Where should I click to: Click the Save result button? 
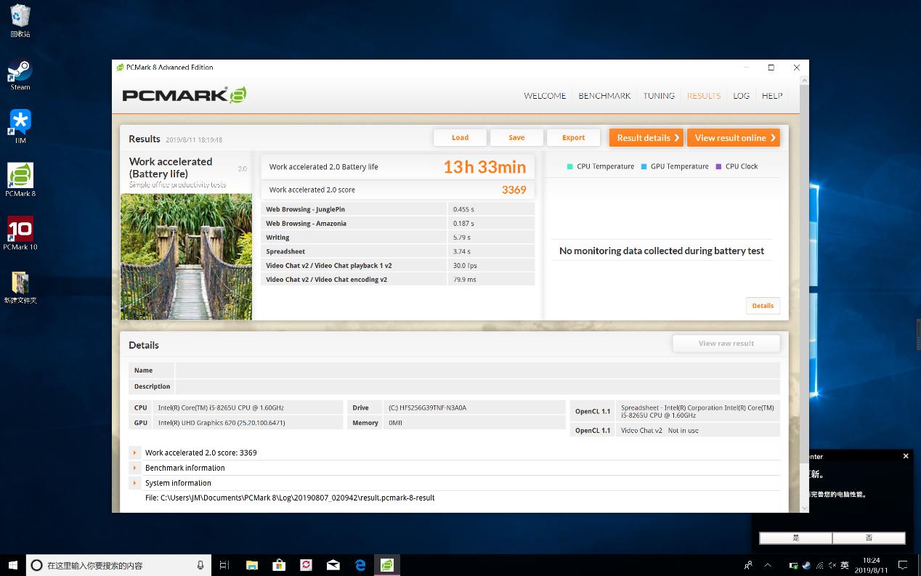click(516, 137)
